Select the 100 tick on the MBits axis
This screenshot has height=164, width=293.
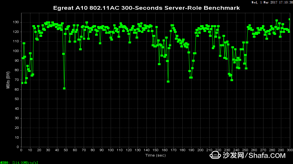coord(16,51)
